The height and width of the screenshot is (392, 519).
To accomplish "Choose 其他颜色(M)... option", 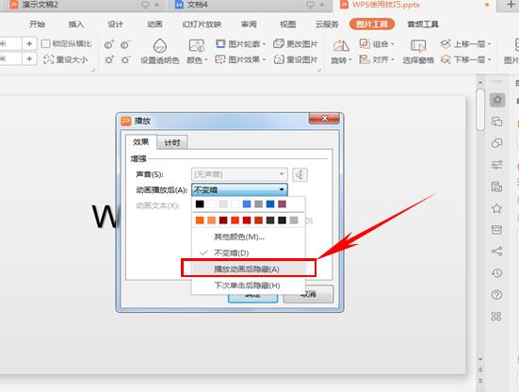I will click(x=249, y=237).
